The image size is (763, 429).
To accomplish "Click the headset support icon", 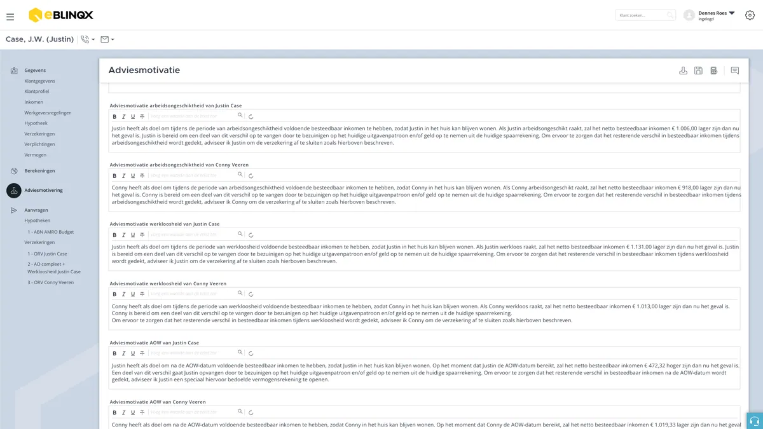I will [755, 421].
